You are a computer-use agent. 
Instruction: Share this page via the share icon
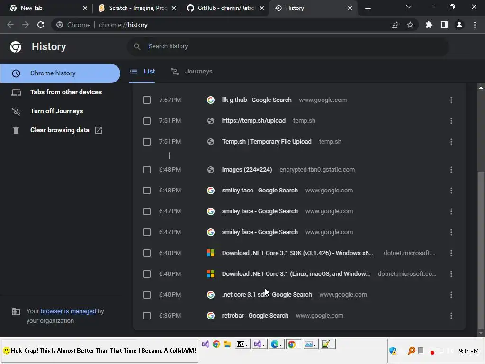pyautogui.click(x=395, y=25)
